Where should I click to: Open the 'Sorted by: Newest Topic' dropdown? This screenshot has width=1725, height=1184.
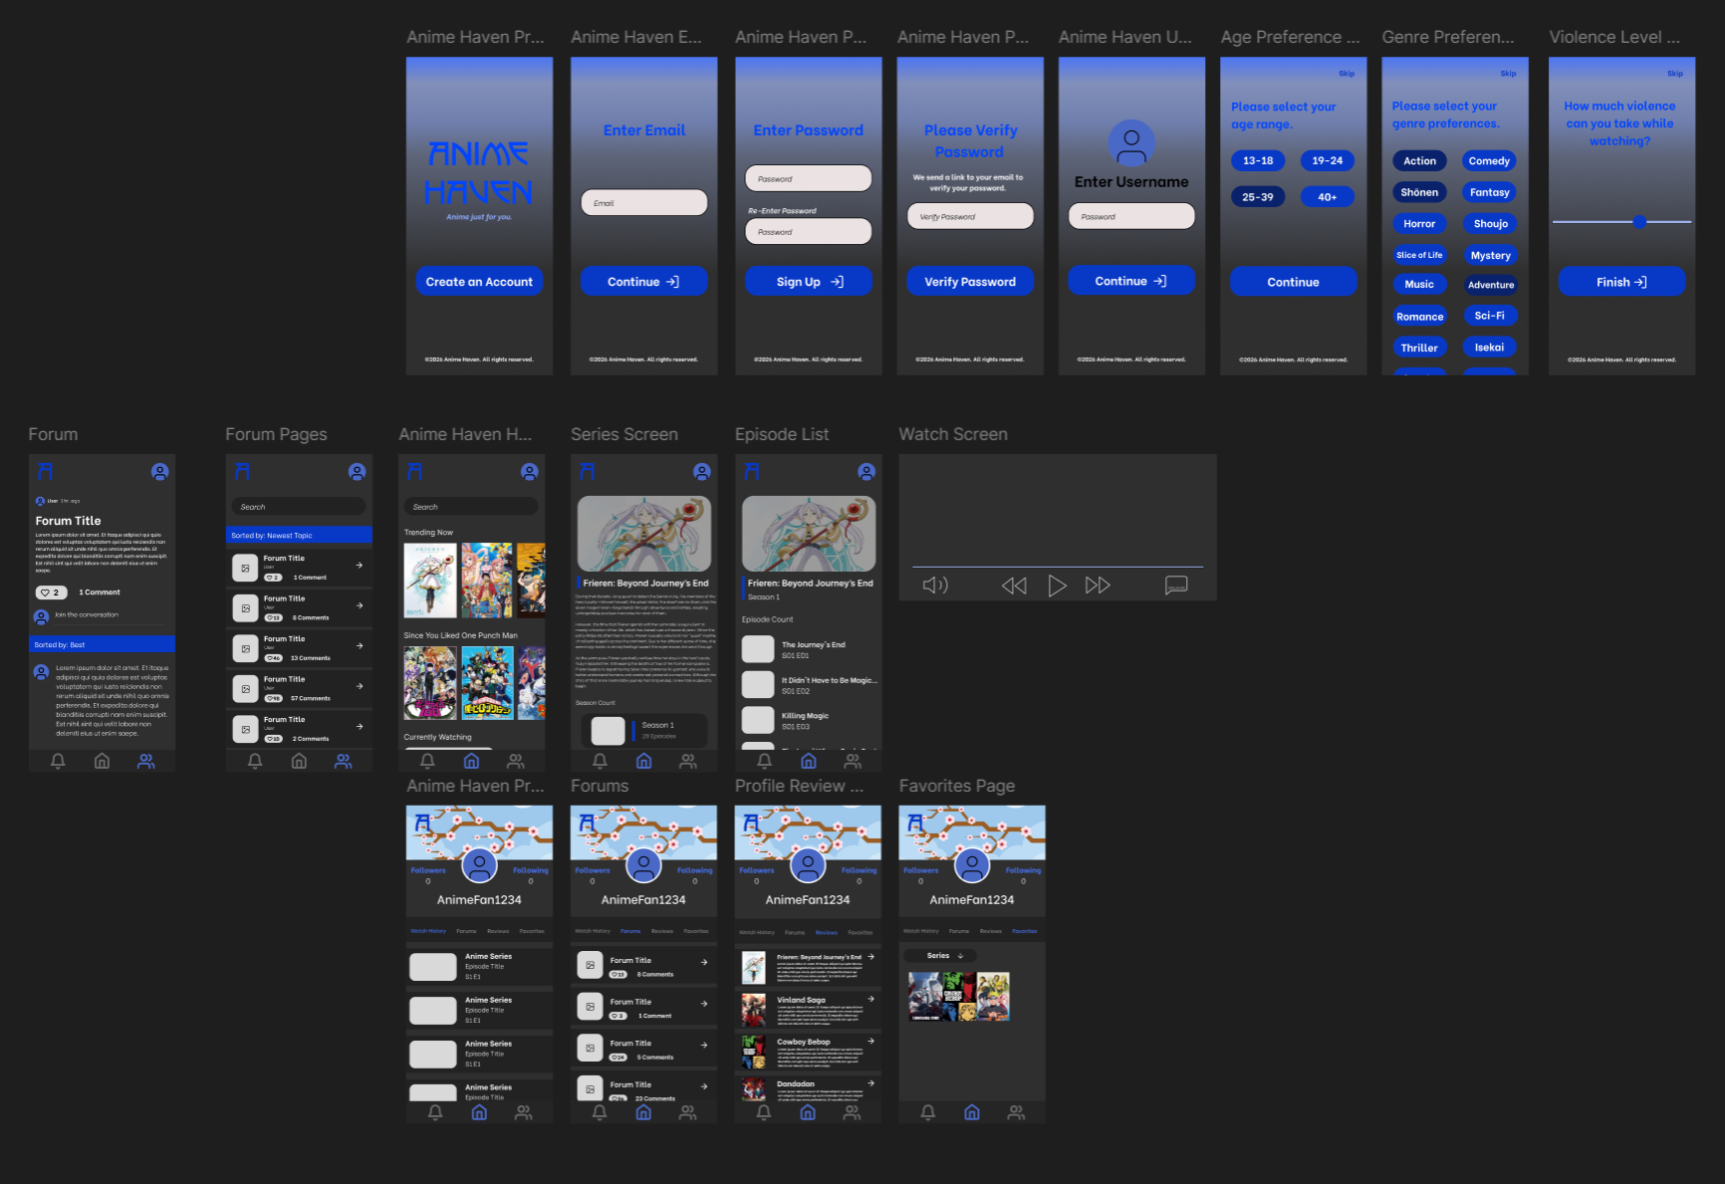[299, 535]
